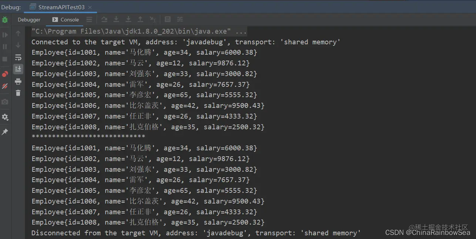
Task: Click the Step Into icon
Action: point(116,19)
